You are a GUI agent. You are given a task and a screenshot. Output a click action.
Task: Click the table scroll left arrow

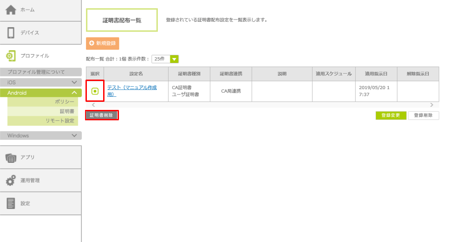[93, 105]
